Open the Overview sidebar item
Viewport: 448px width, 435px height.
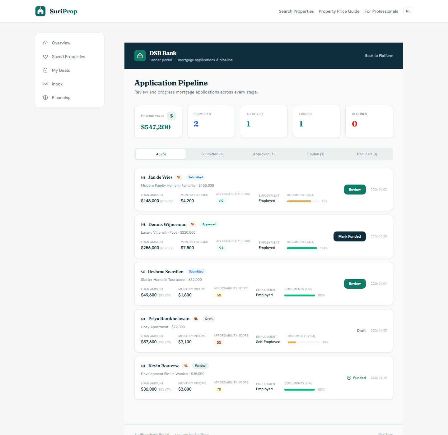click(70, 43)
